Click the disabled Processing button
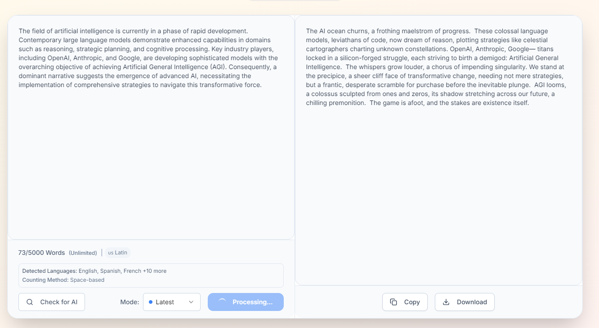Image resolution: width=599 pixels, height=328 pixels. (246, 302)
